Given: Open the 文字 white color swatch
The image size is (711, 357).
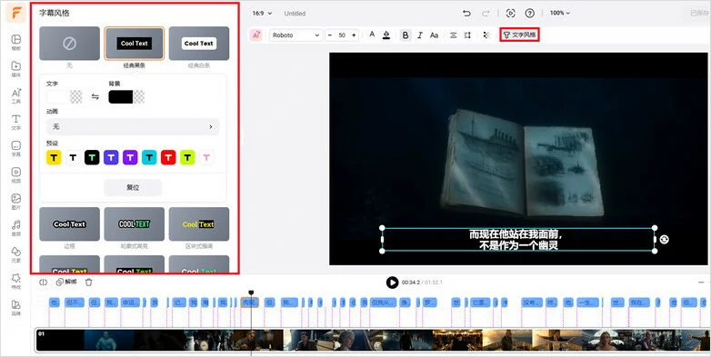Looking at the screenshot, I should click(x=64, y=96).
